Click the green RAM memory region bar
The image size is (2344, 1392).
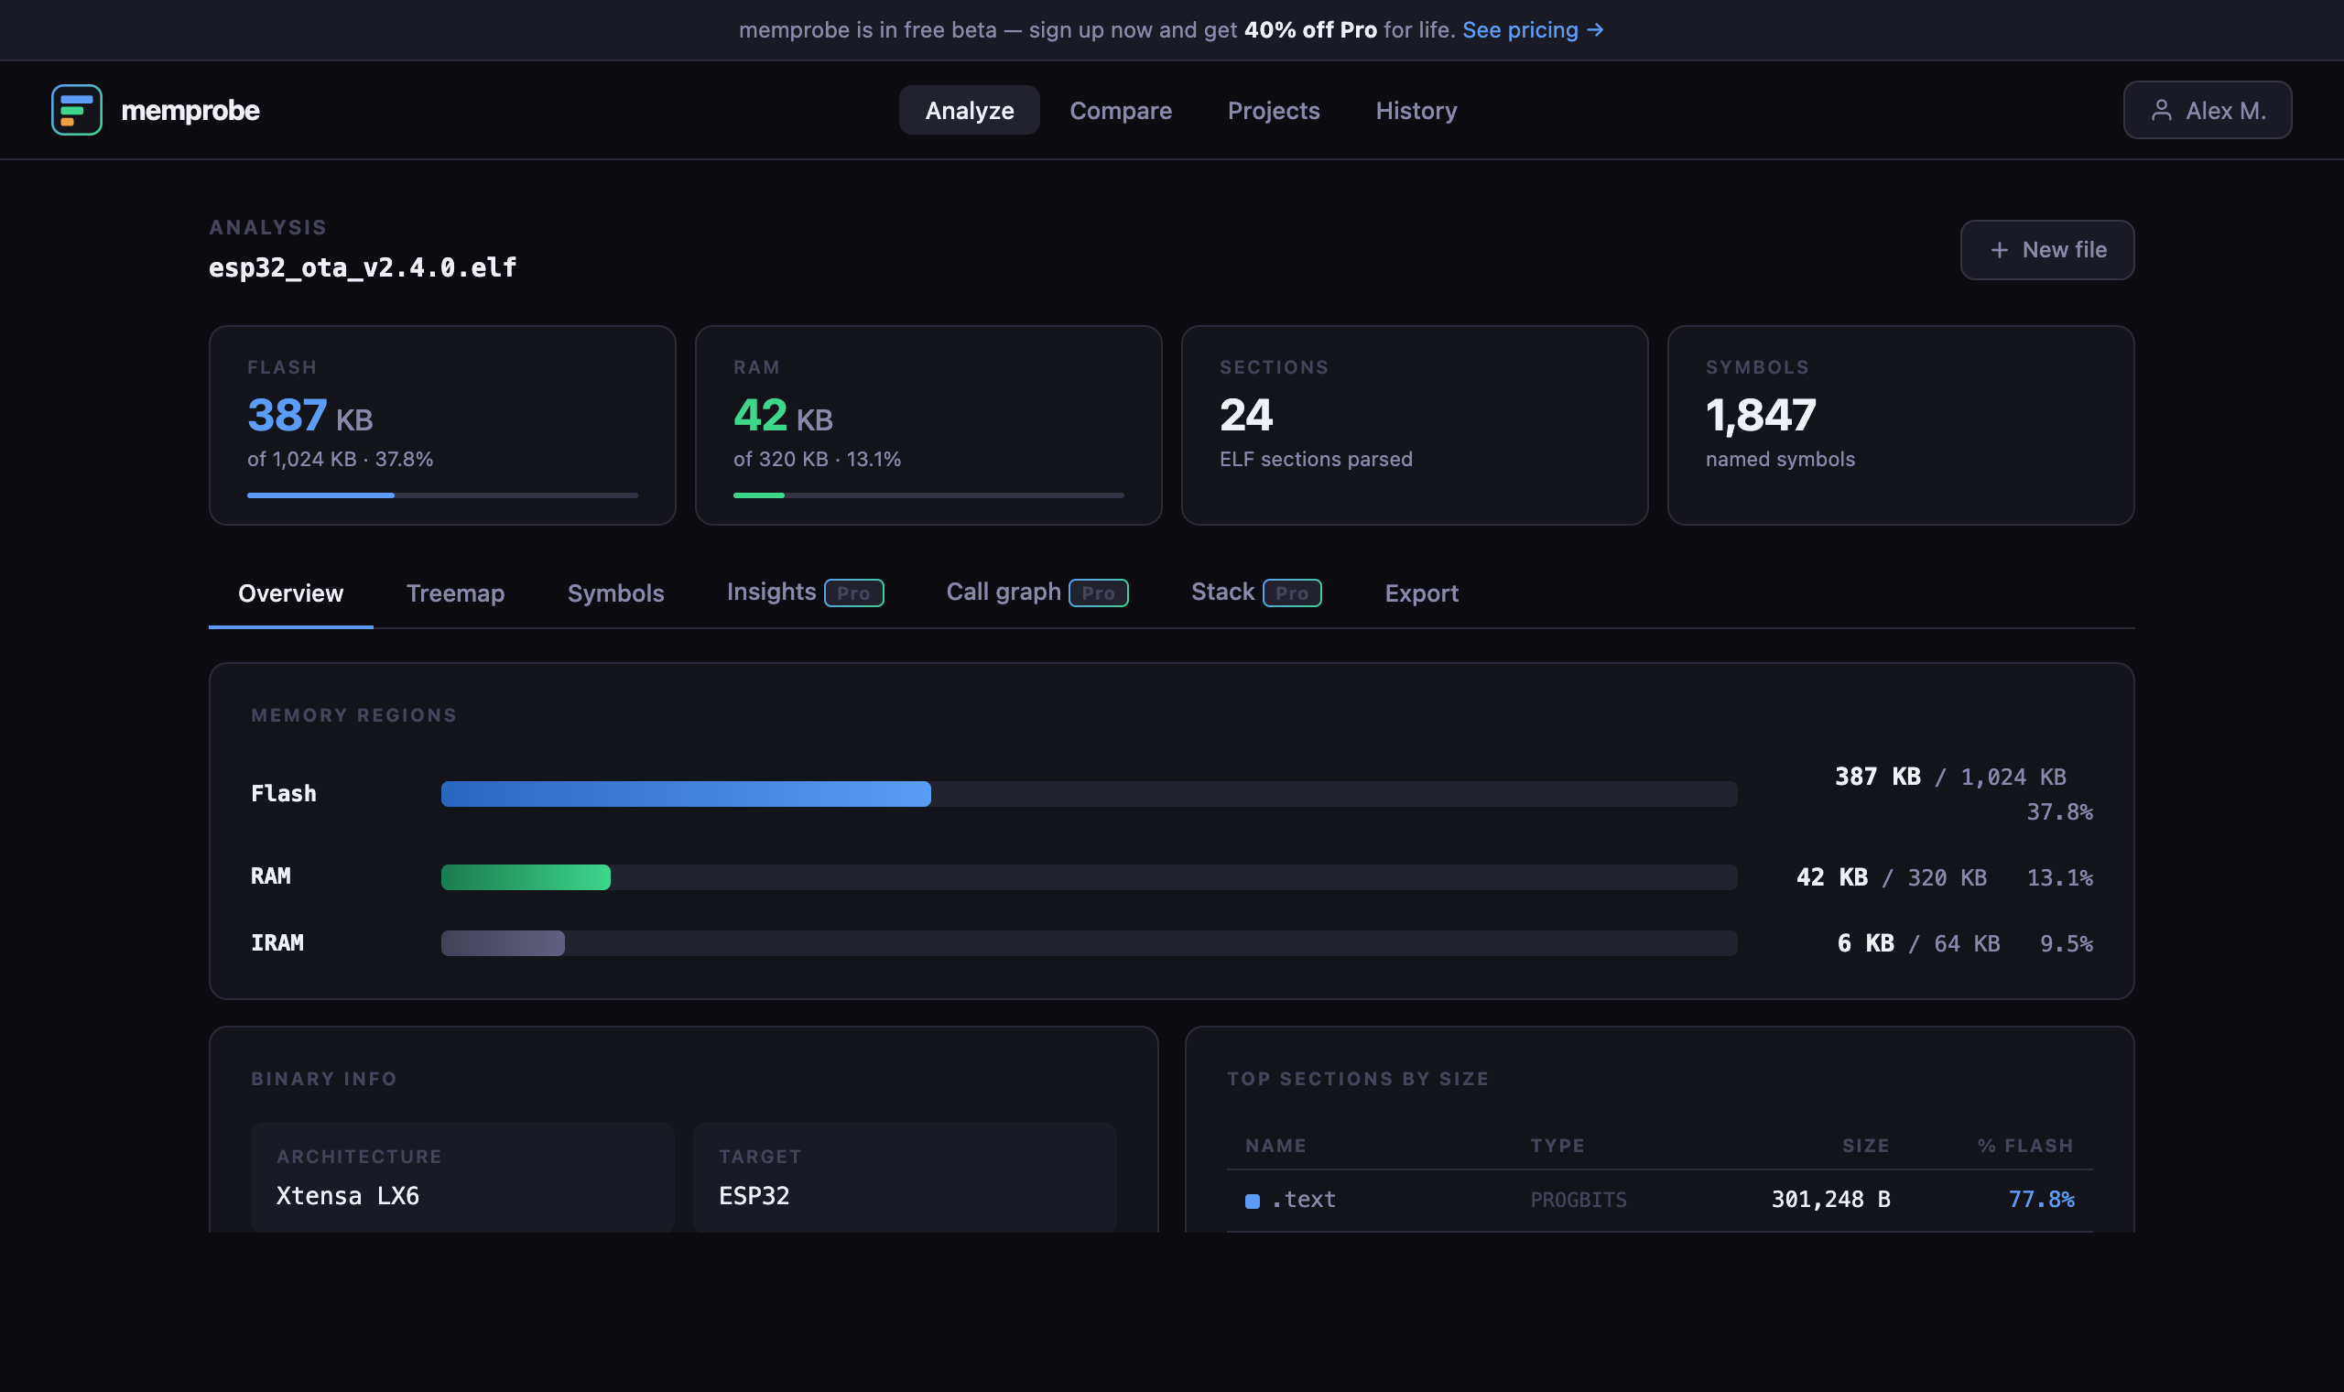pos(1089,877)
